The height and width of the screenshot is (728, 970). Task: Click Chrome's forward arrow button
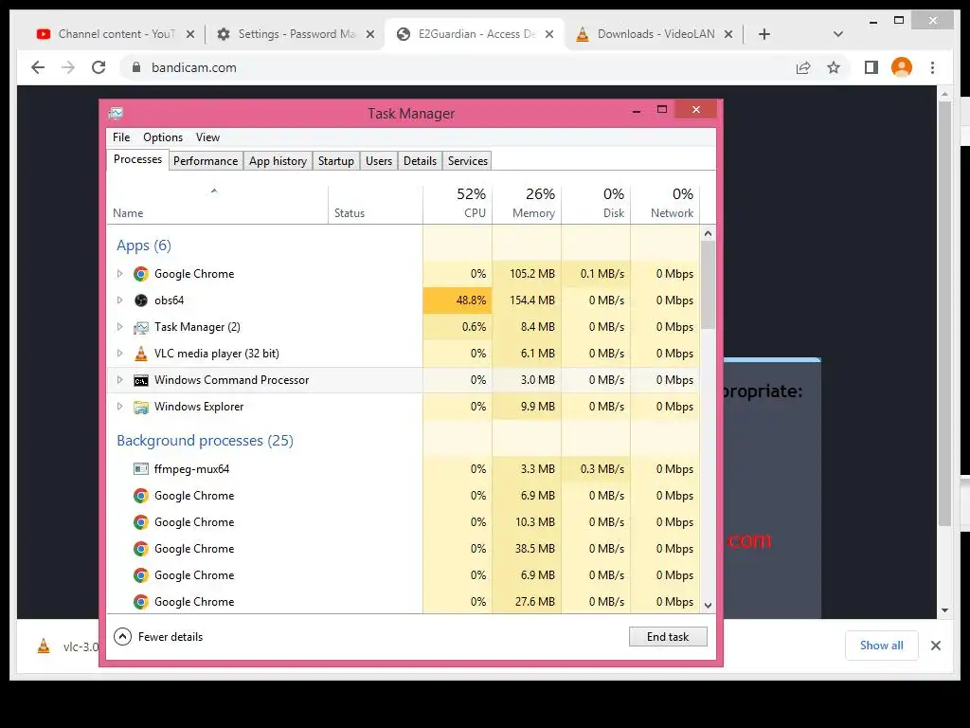click(x=68, y=67)
